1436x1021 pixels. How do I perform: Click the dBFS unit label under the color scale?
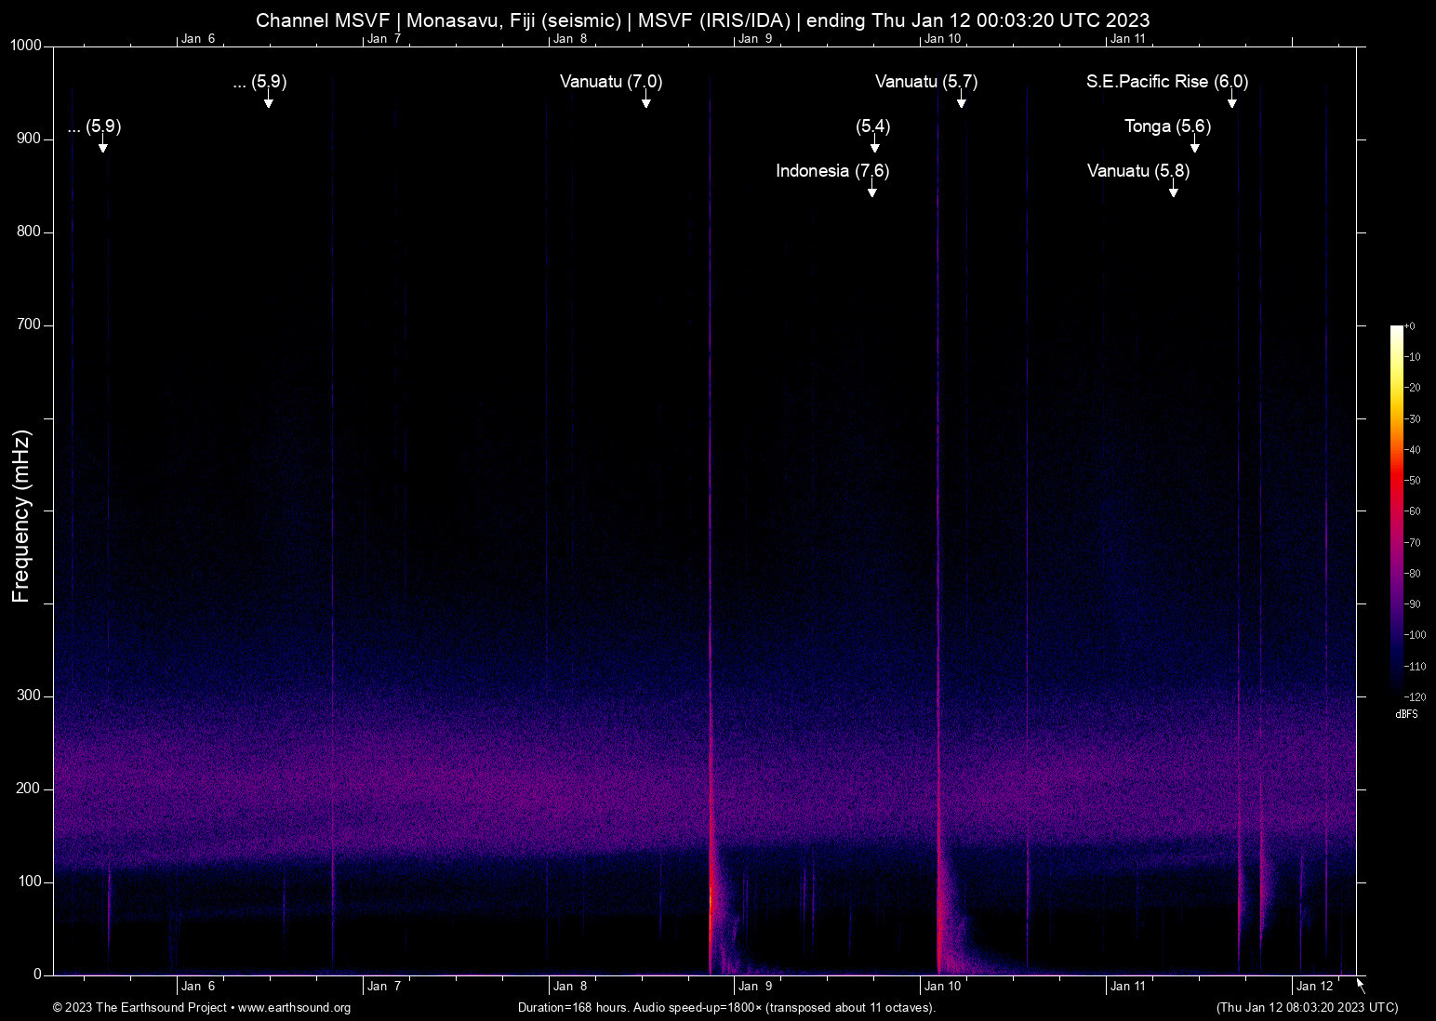click(x=1406, y=714)
